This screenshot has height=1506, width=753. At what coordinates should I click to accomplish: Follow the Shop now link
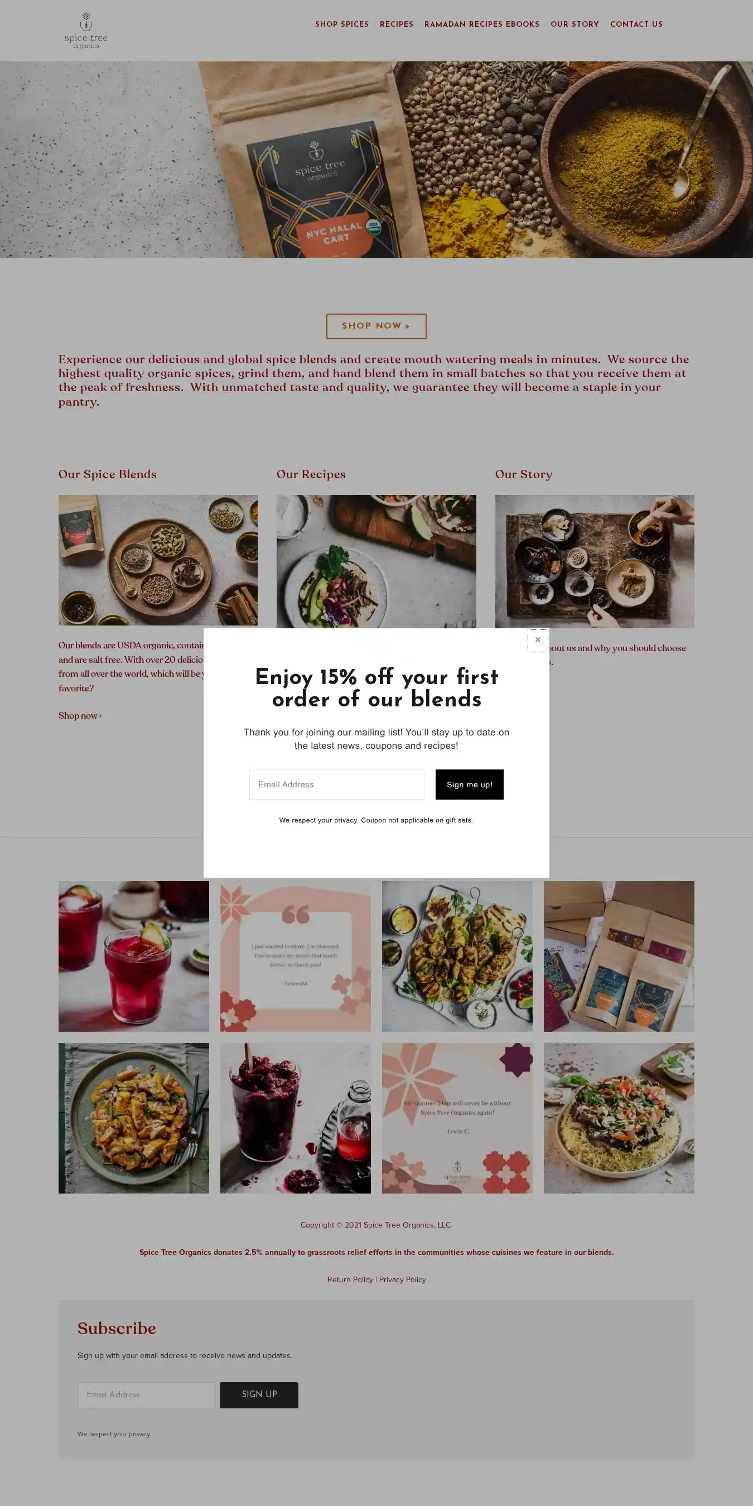(80, 715)
